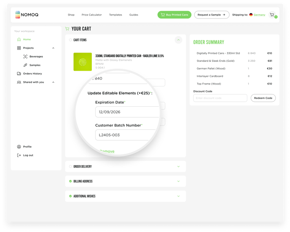This screenshot has height=232, width=290.
Task: Click the Billing Address green checkmark
Action: coord(70,181)
